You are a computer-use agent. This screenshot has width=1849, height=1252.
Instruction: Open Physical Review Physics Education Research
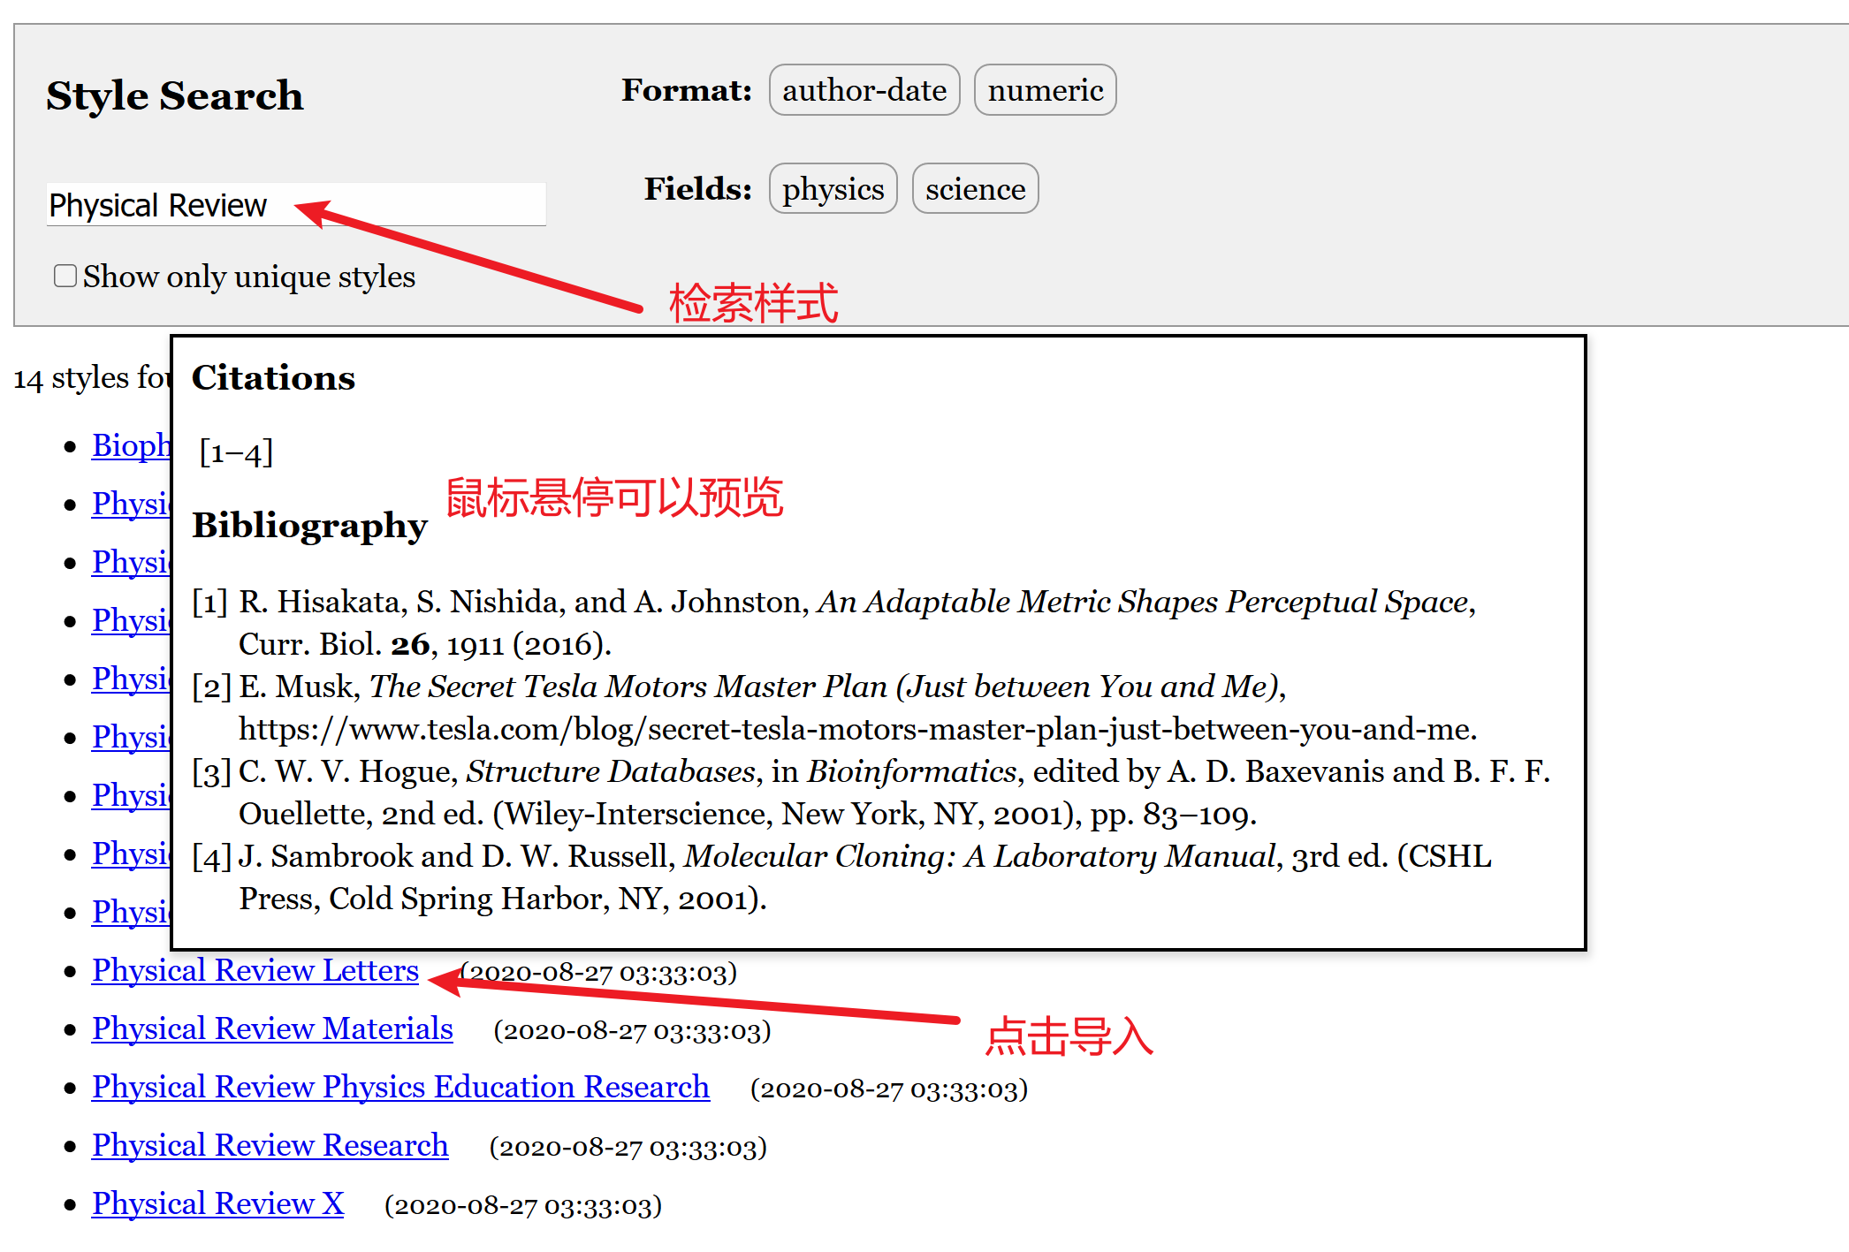pyautogui.click(x=400, y=1087)
